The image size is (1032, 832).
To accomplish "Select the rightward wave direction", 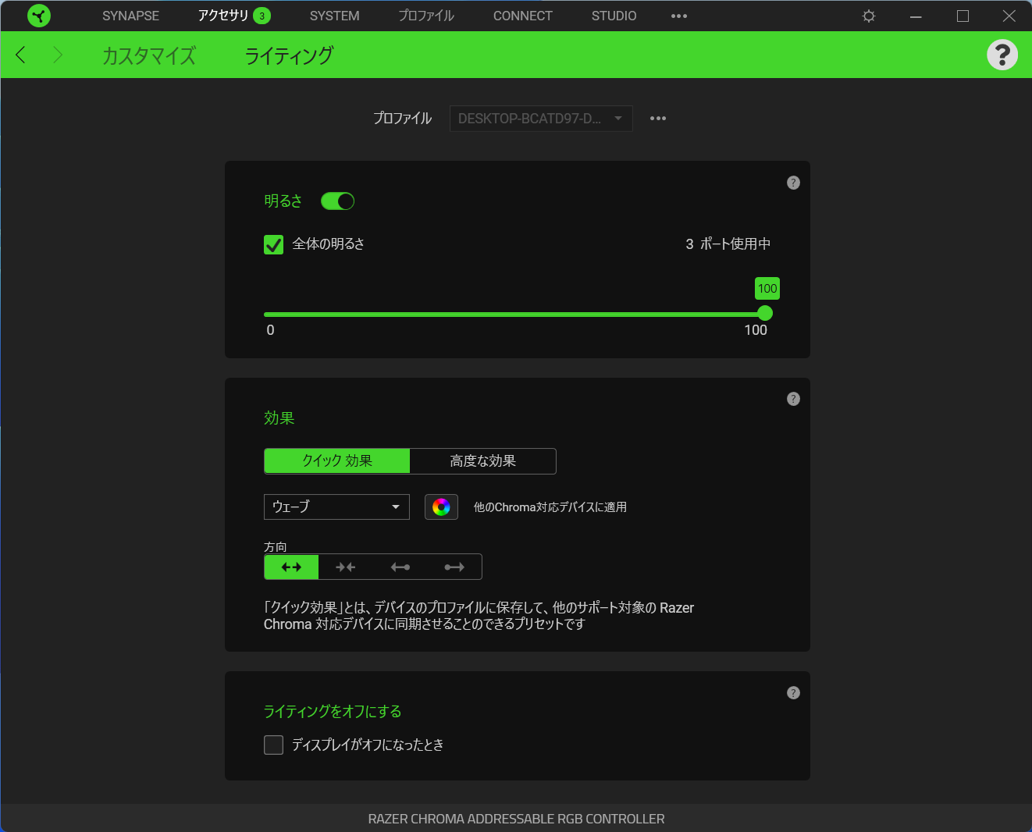I will point(454,567).
